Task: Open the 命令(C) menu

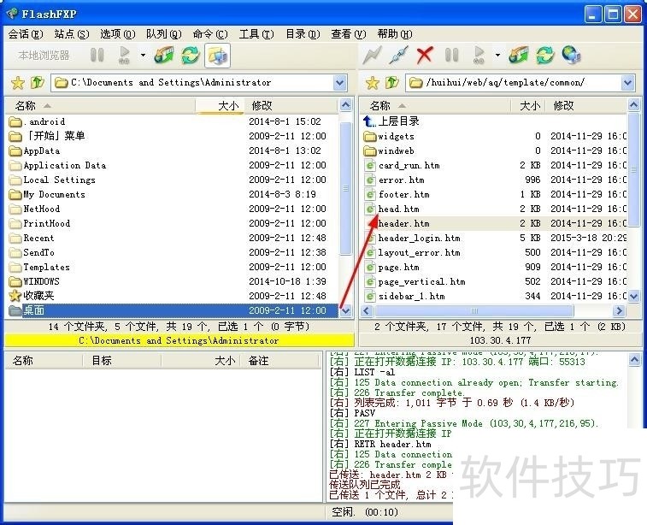Action: (x=210, y=34)
